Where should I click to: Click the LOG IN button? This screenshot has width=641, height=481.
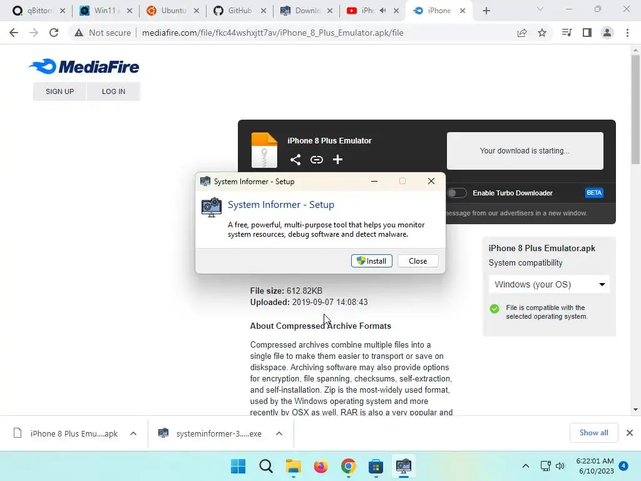(x=114, y=91)
